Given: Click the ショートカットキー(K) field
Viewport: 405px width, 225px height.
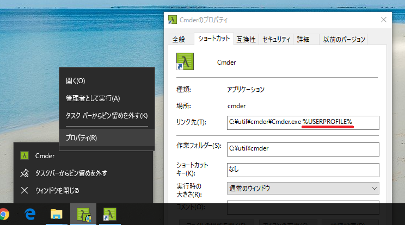Looking at the screenshot, I should pyautogui.click(x=303, y=170).
